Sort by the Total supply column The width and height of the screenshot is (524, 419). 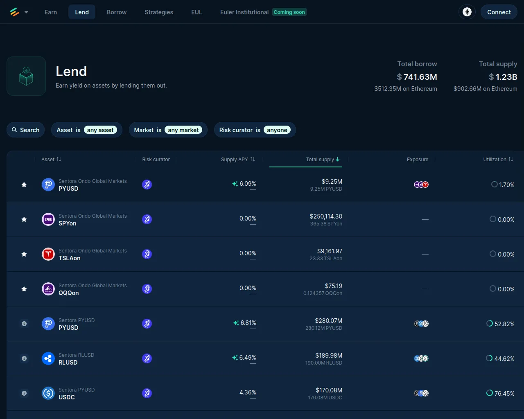(x=323, y=160)
